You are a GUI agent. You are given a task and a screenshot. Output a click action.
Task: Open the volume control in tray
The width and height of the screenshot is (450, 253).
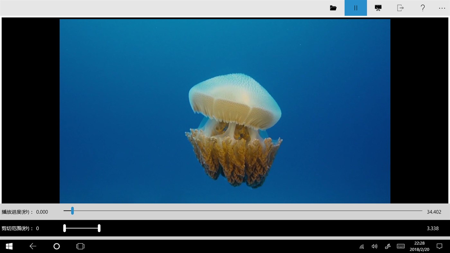(x=374, y=247)
